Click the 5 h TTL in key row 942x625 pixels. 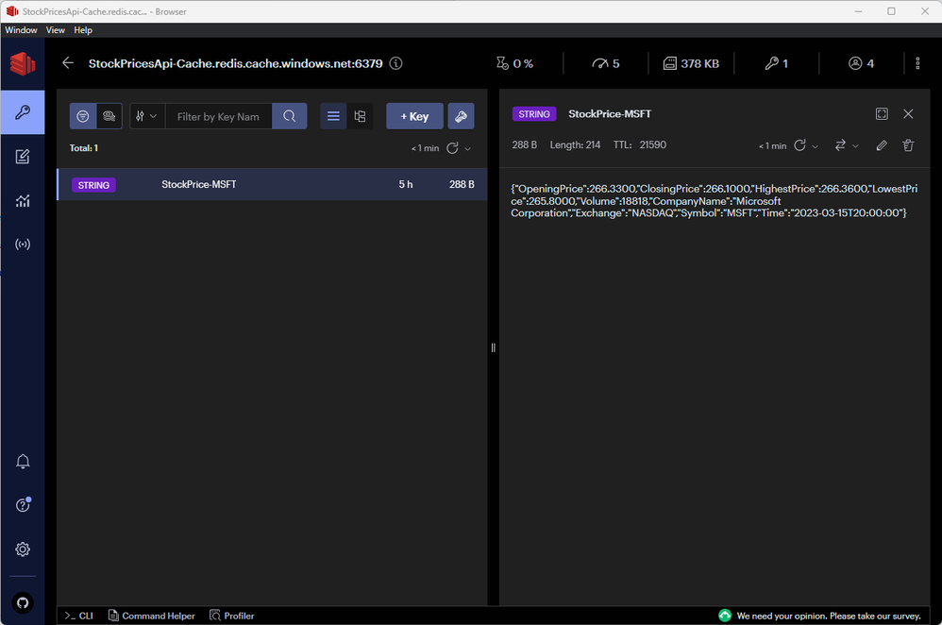[x=406, y=184]
